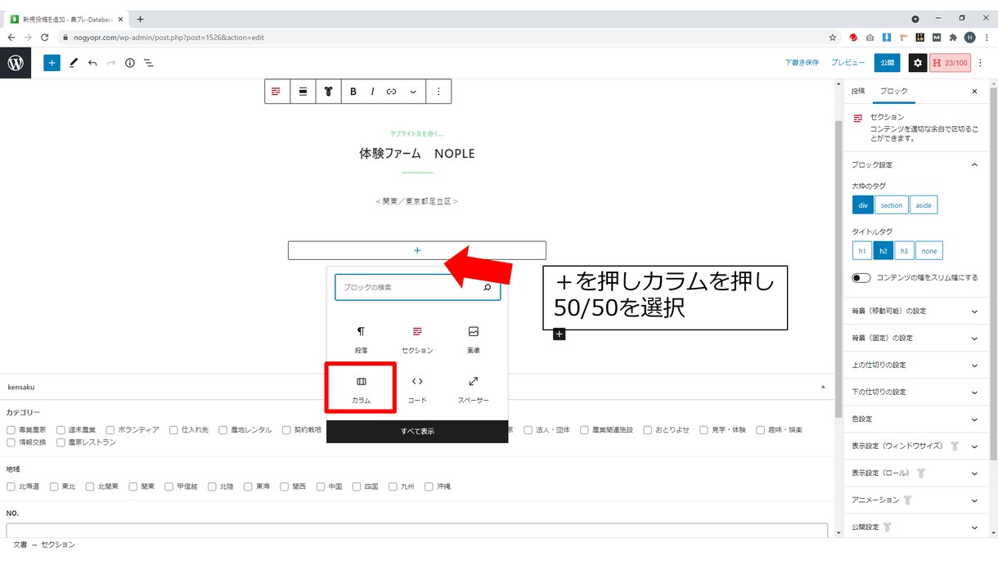This screenshot has width=998, height=561.
Task: Check the 関東 region checkbox
Action: [x=133, y=487]
